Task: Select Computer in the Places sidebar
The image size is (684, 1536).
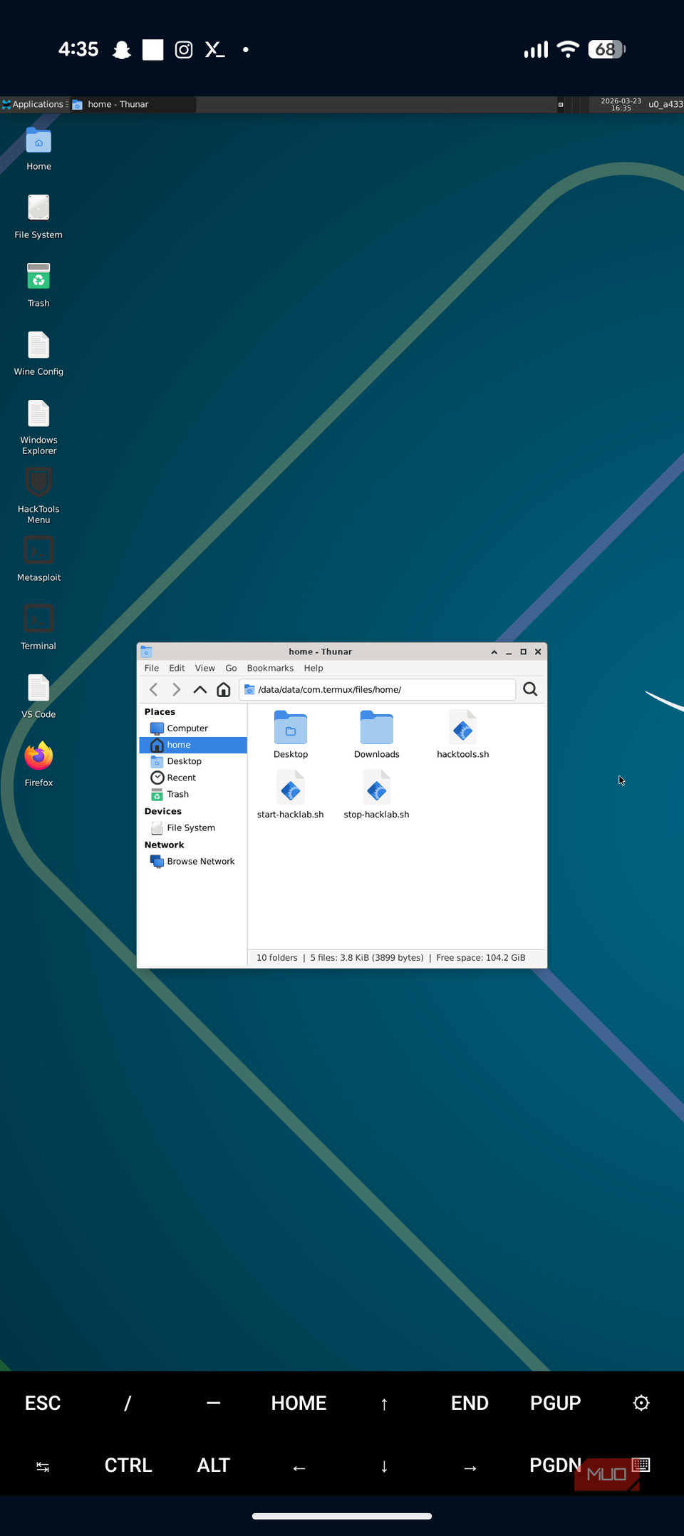Action: click(193, 728)
